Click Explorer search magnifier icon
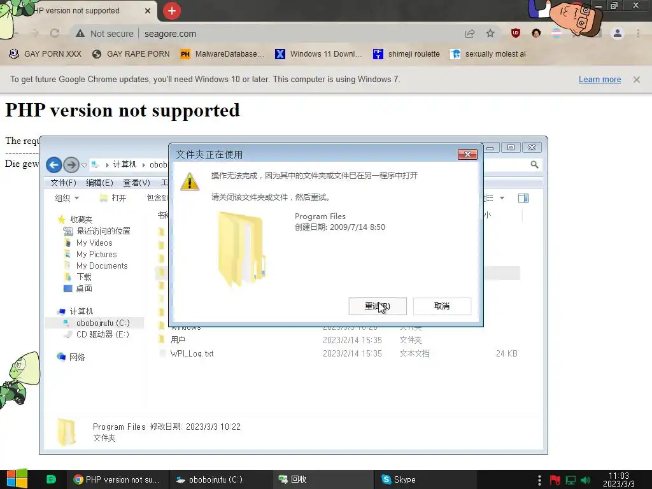 point(534,165)
